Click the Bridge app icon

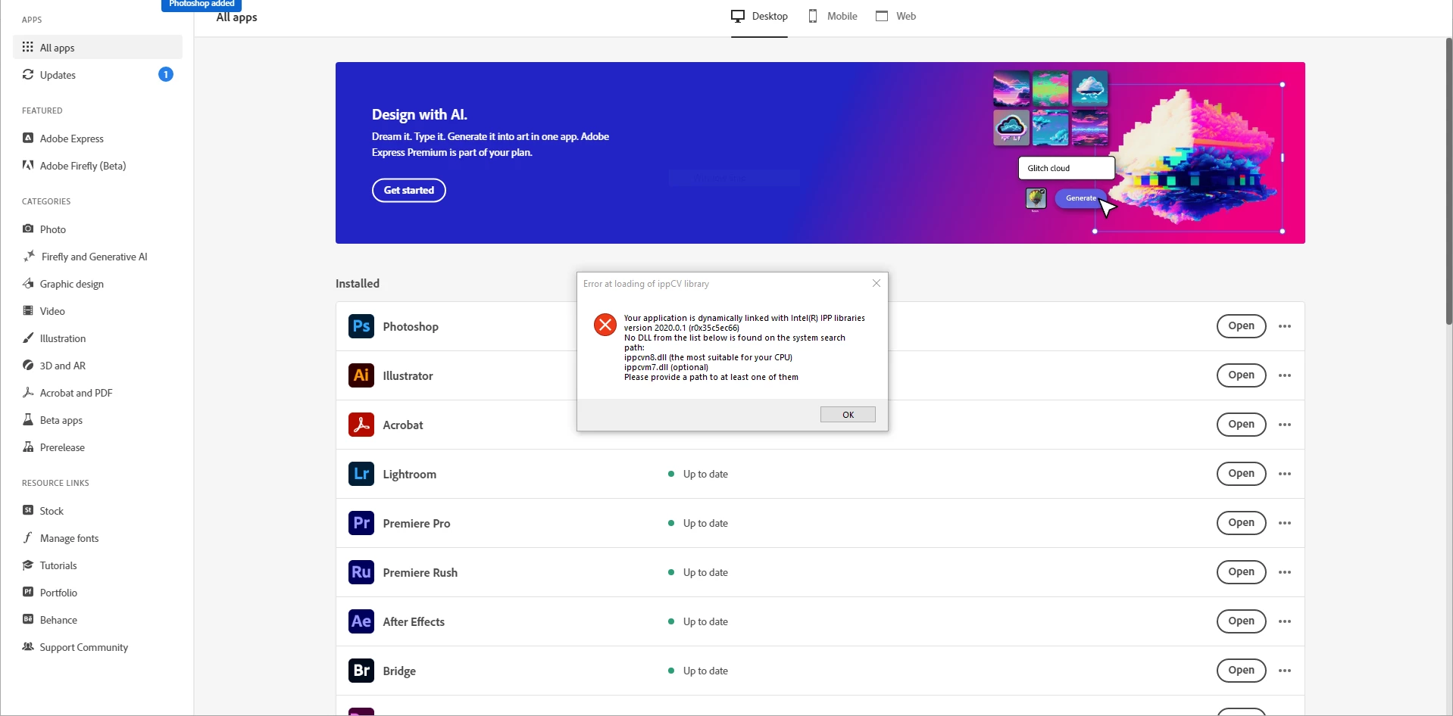(361, 671)
